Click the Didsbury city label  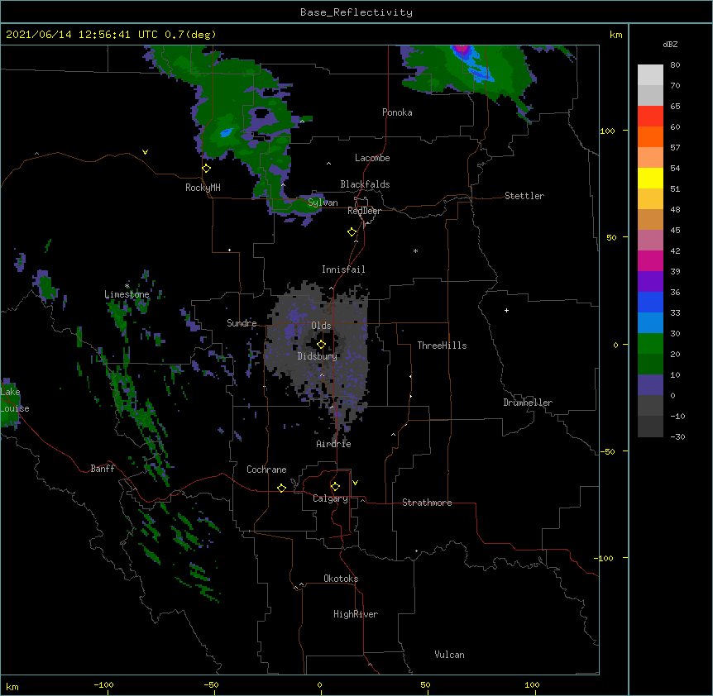pyautogui.click(x=318, y=356)
